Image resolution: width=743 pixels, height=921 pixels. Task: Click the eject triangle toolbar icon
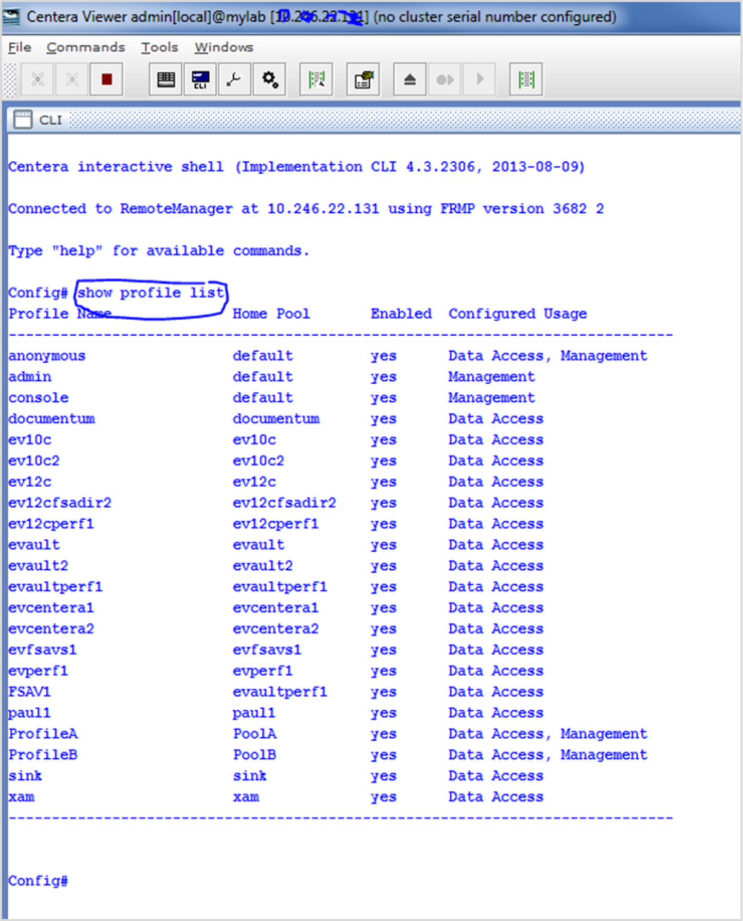[x=410, y=79]
